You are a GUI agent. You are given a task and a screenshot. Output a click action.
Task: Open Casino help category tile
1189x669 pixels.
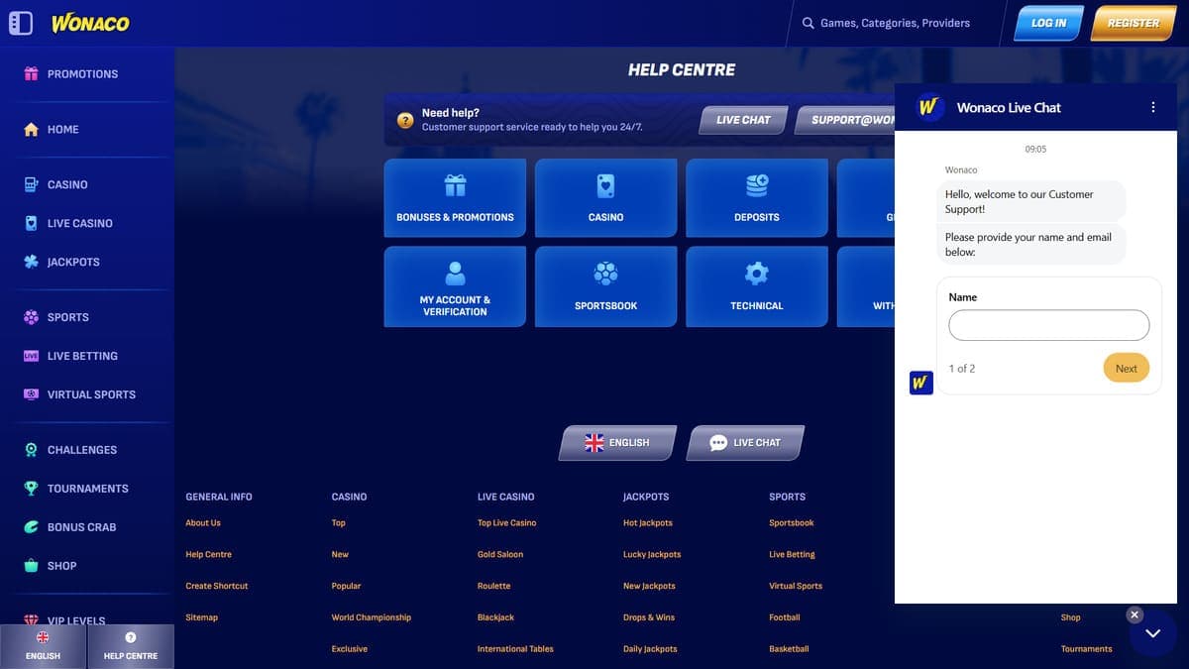click(x=605, y=197)
